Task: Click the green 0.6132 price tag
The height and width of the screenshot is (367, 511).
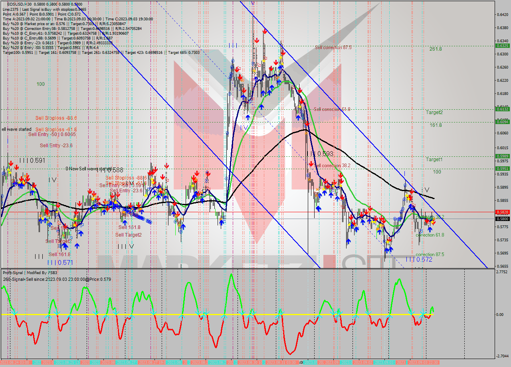Action: 502,109
